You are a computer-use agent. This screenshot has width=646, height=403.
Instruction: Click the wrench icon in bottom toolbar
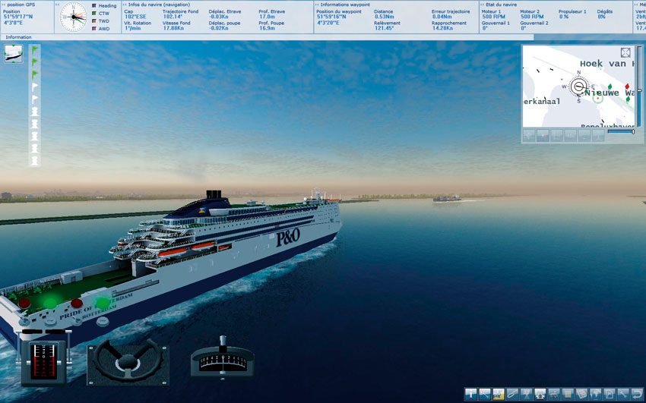623,395
